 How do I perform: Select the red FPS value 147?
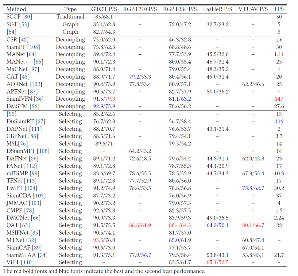[x=279, y=99]
